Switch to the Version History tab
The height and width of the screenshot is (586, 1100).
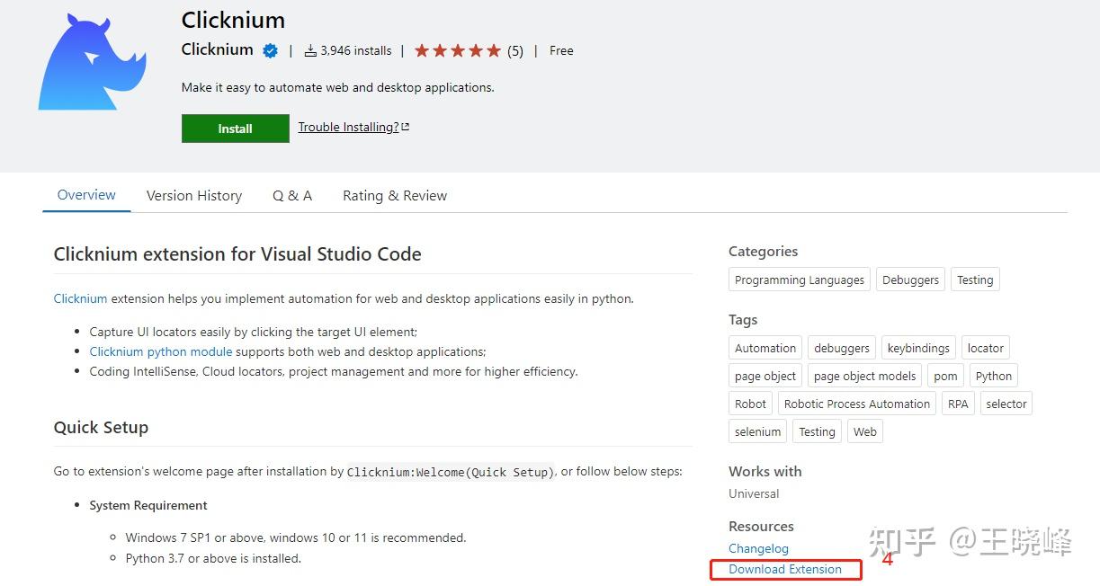[x=194, y=196]
